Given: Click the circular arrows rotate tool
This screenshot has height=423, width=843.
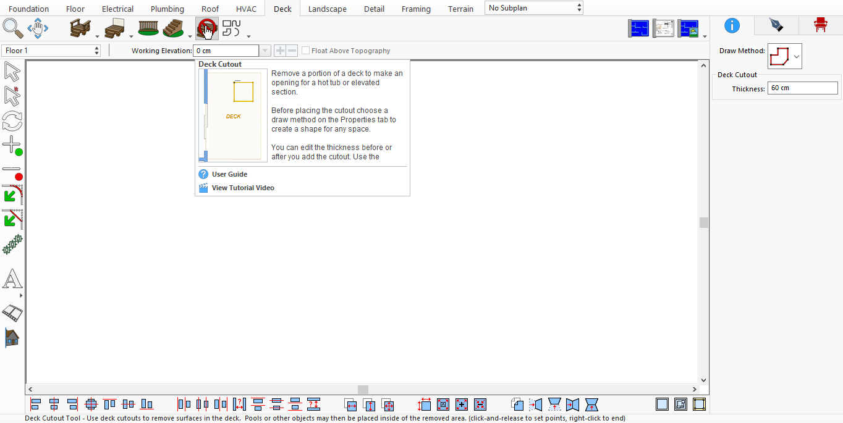Looking at the screenshot, I should point(12,121).
